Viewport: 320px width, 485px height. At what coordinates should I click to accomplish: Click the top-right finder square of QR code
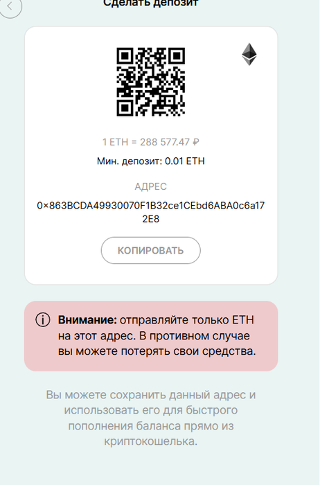click(x=177, y=56)
